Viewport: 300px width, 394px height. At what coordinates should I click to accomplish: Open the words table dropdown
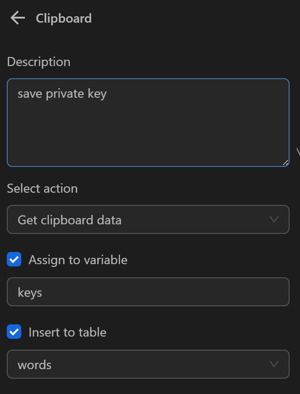pyautogui.click(x=148, y=364)
